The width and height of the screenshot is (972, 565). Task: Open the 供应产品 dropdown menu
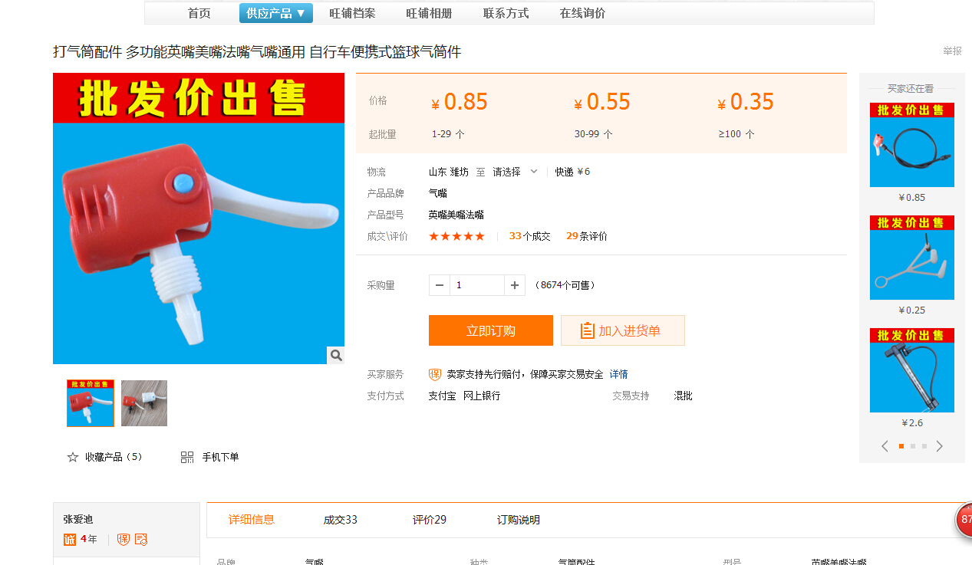tap(276, 13)
